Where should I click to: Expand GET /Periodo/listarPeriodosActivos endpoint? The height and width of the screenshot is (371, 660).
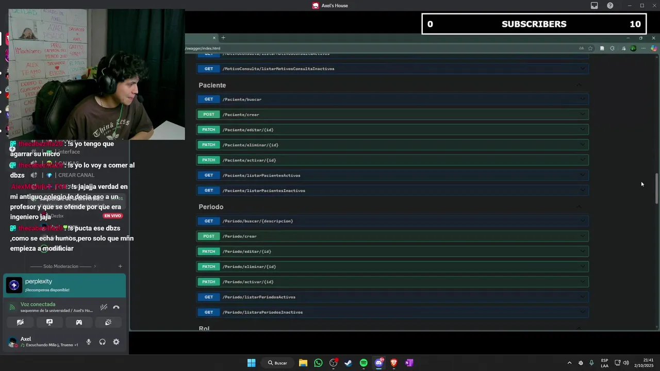392,297
